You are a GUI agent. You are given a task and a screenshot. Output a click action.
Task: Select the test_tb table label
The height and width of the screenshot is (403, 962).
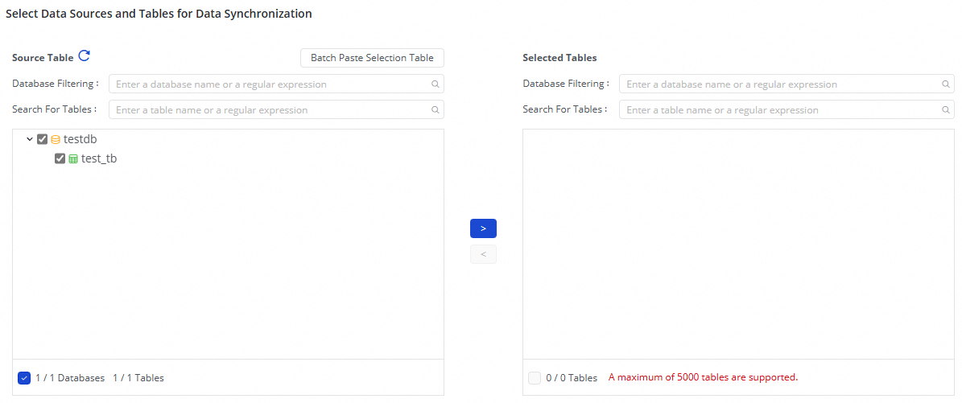click(99, 158)
